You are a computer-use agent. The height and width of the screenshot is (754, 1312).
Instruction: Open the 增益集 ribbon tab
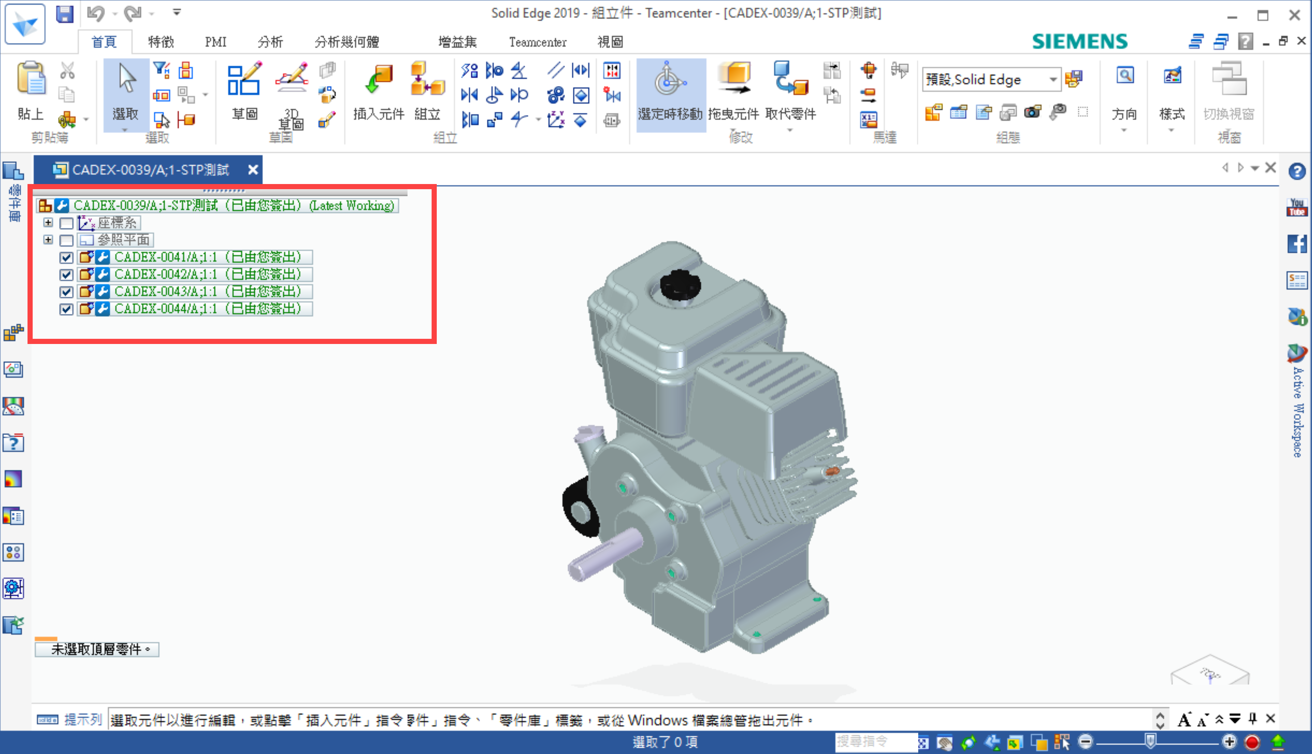pyautogui.click(x=457, y=41)
